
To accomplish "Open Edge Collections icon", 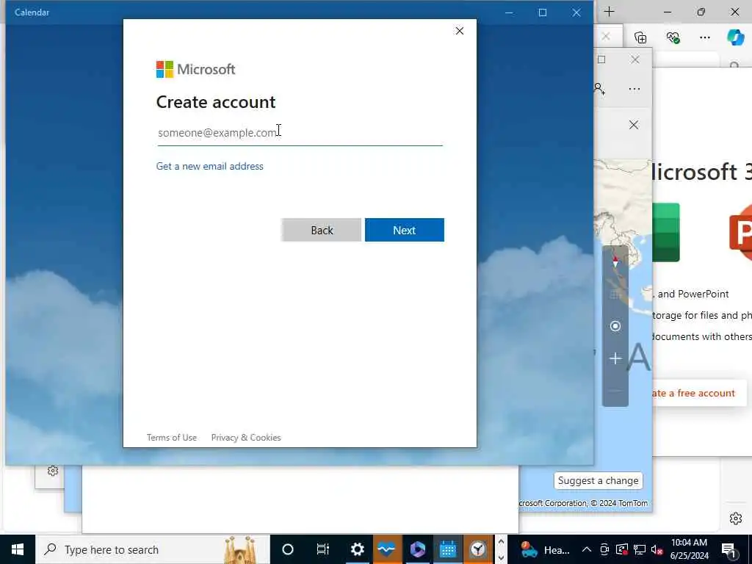I will (x=640, y=37).
